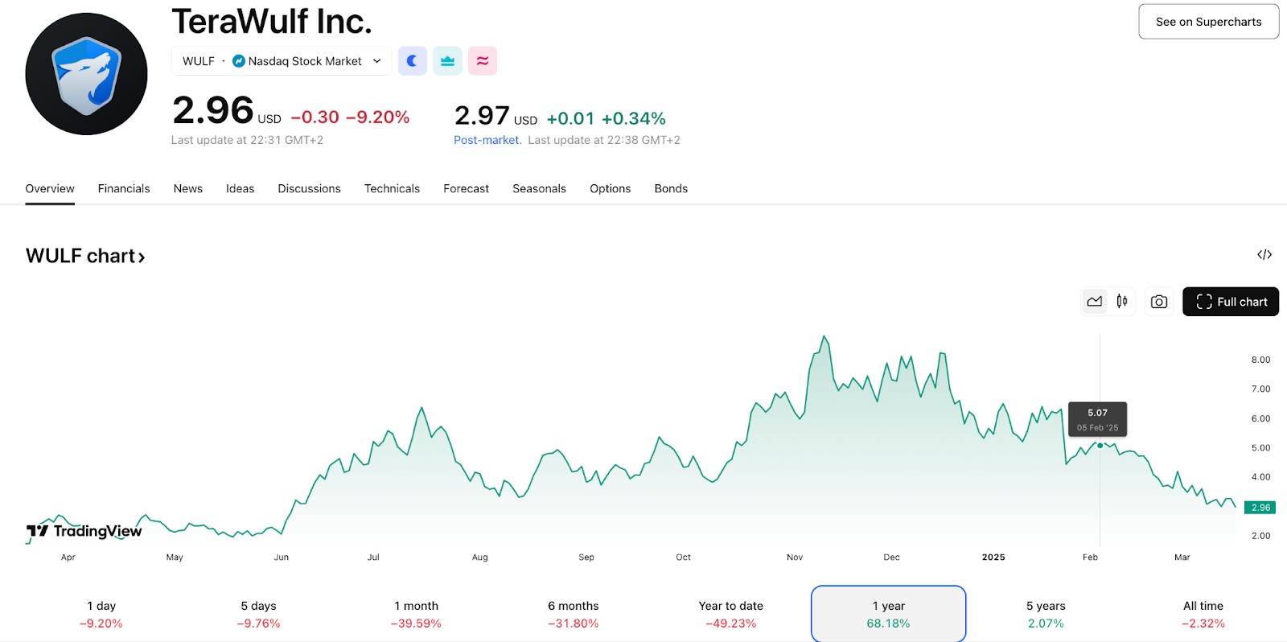The image size is (1287, 642).
Task: Click the 5.07 data point marker
Action: pyautogui.click(x=1100, y=445)
